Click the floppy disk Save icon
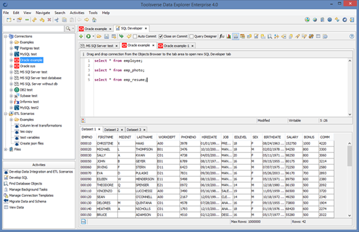 (106, 36)
